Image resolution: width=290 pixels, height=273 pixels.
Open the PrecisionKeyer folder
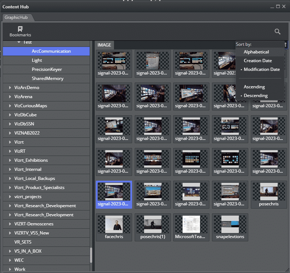point(47,69)
